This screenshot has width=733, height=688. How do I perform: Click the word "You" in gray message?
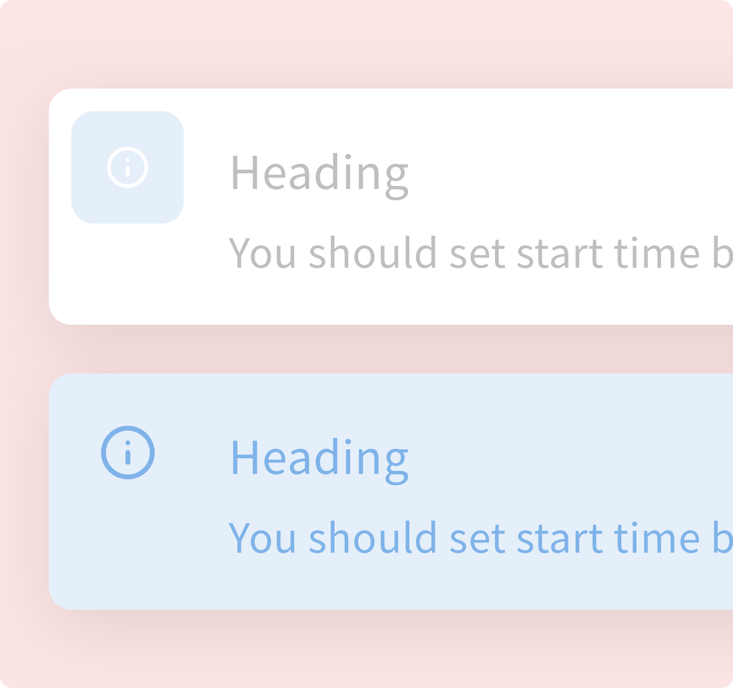[x=263, y=253]
